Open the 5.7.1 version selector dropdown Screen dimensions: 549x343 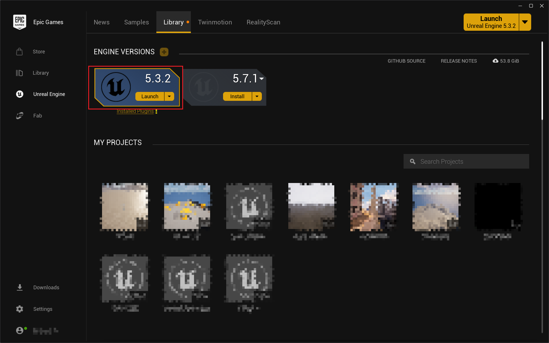click(262, 78)
